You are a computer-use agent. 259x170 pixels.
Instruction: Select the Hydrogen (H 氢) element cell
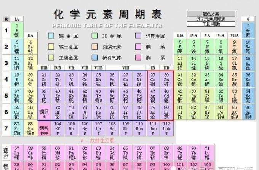click(17, 30)
